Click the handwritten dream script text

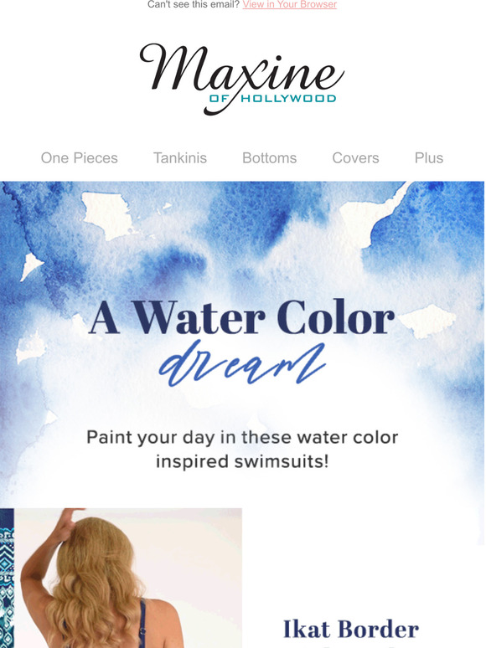(x=242, y=363)
